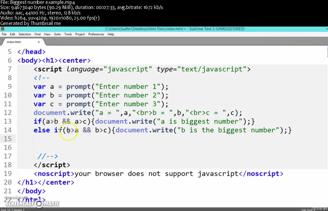Click line number 15 in gutter

tap(8, 139)
